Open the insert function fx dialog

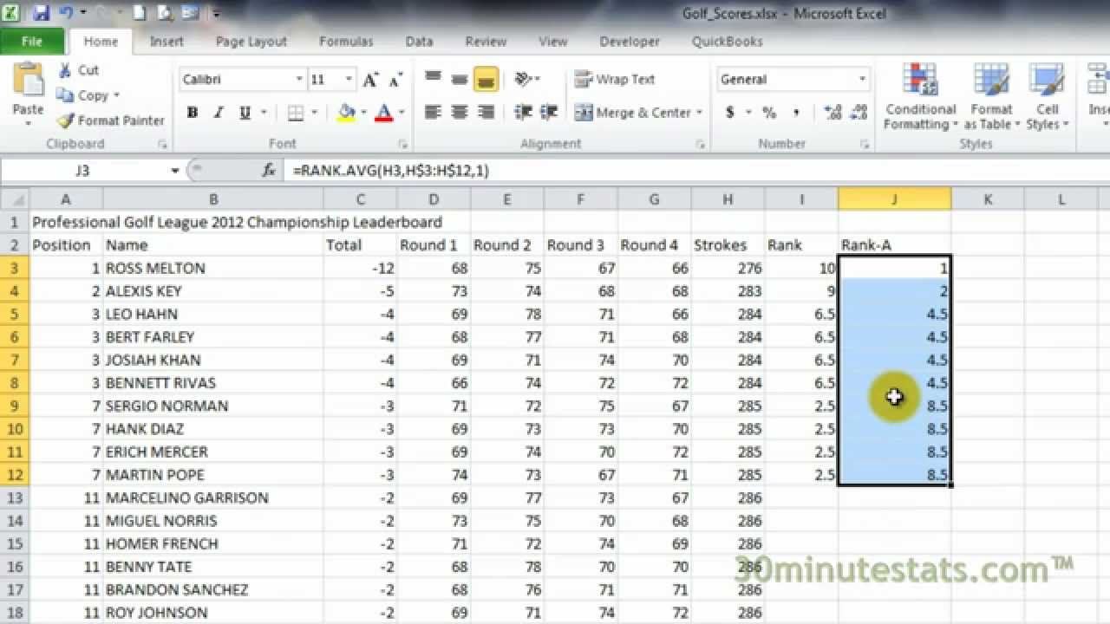pos(270,171)
